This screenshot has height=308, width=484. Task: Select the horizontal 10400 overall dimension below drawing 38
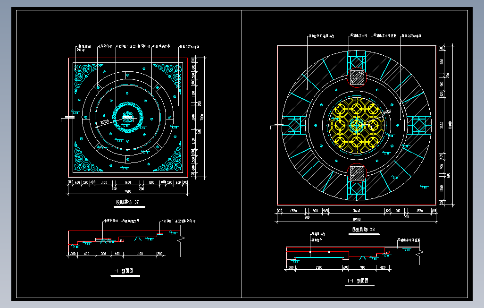[357, 219]
